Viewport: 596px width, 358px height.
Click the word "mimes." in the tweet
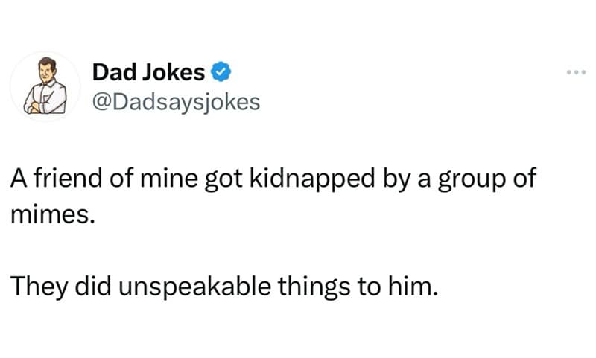click(52, 214)
